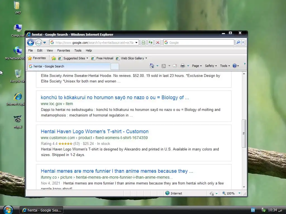Screen dimensions: 286x214
Task: Open the Page command menu
Action: click(x=197, y=66)
